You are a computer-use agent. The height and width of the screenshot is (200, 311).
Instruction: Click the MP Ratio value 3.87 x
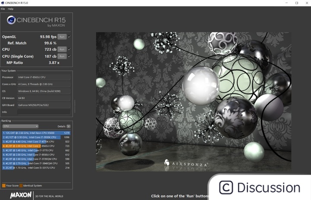coord(54,63)
